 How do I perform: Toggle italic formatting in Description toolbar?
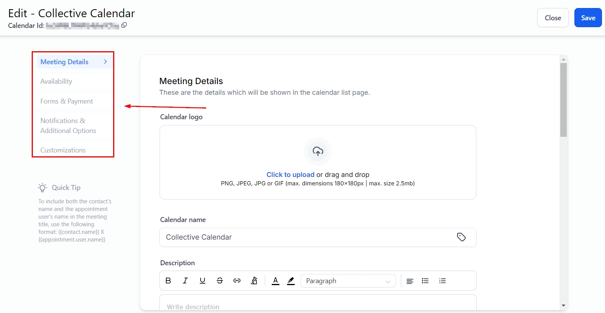click(185, 281)
